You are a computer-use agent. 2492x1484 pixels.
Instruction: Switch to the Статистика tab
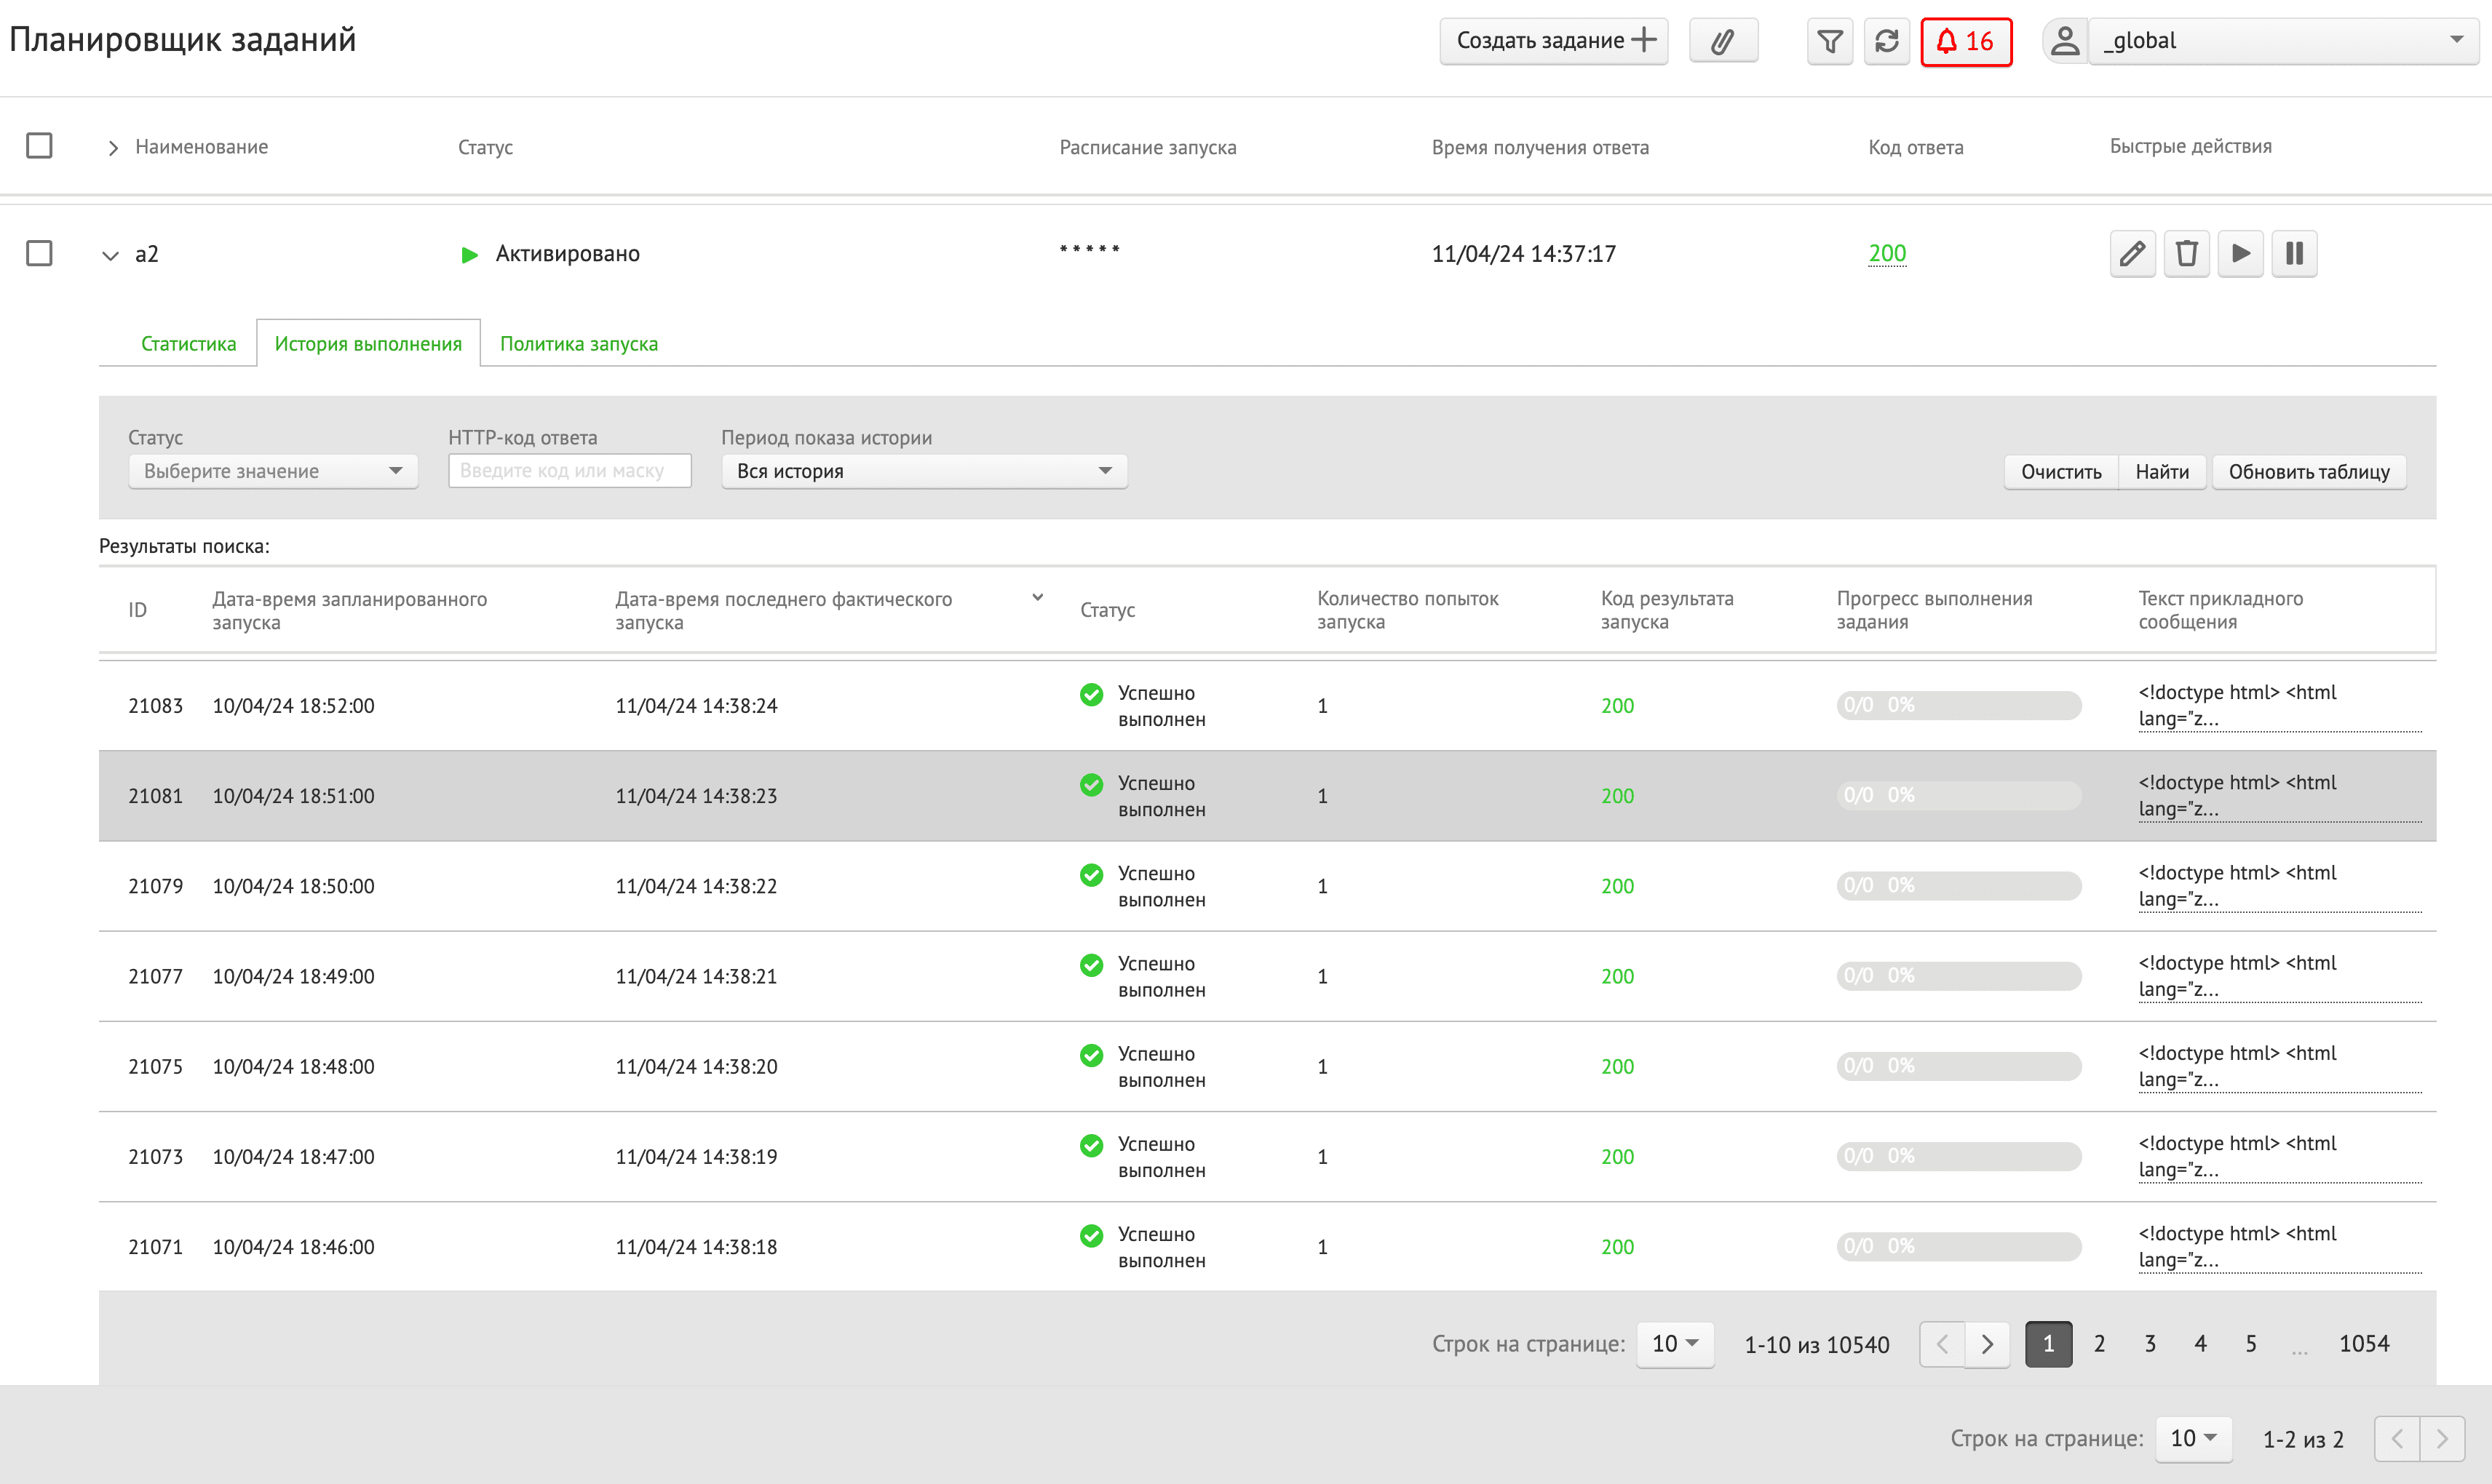[188, 343]
